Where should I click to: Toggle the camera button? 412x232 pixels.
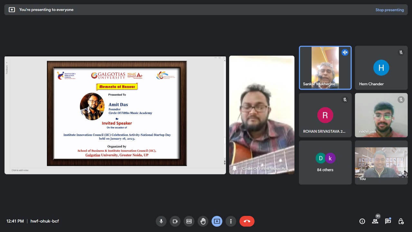175,221
